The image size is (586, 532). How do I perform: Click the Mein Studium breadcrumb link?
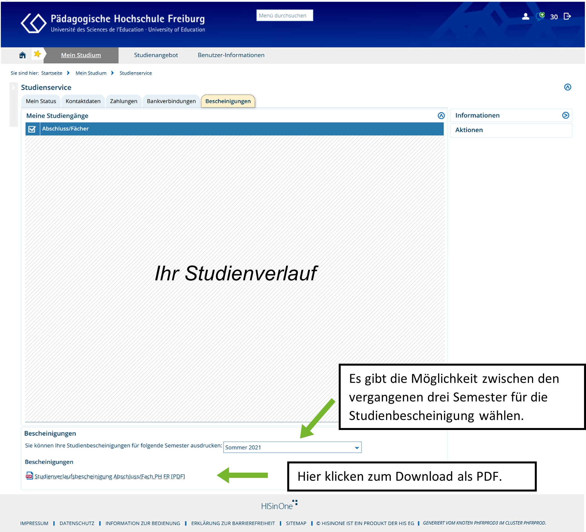[x=91, y=73]
